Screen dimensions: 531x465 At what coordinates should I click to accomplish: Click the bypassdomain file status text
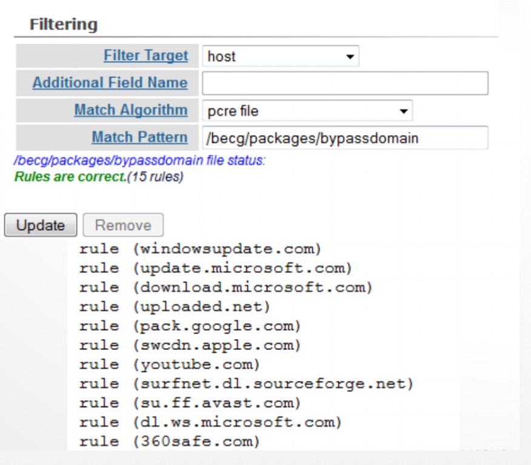tap(139, 160)
